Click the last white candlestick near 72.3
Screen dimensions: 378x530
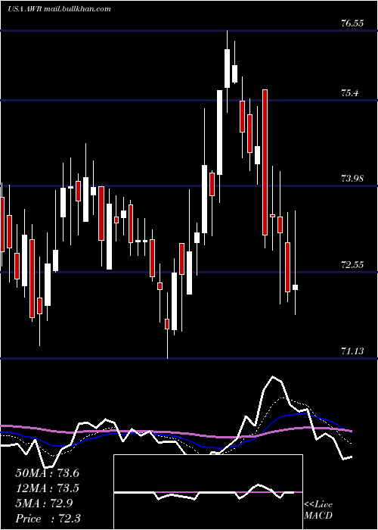click(x=295, y=287)
